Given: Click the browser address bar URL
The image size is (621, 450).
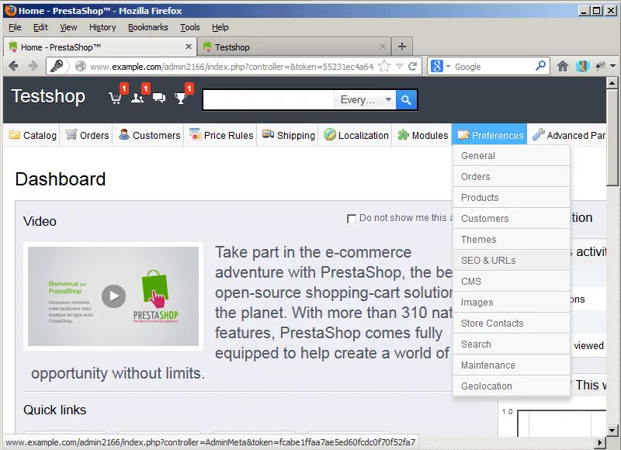Looking at the screenshot, I should (x=231, y=67).
